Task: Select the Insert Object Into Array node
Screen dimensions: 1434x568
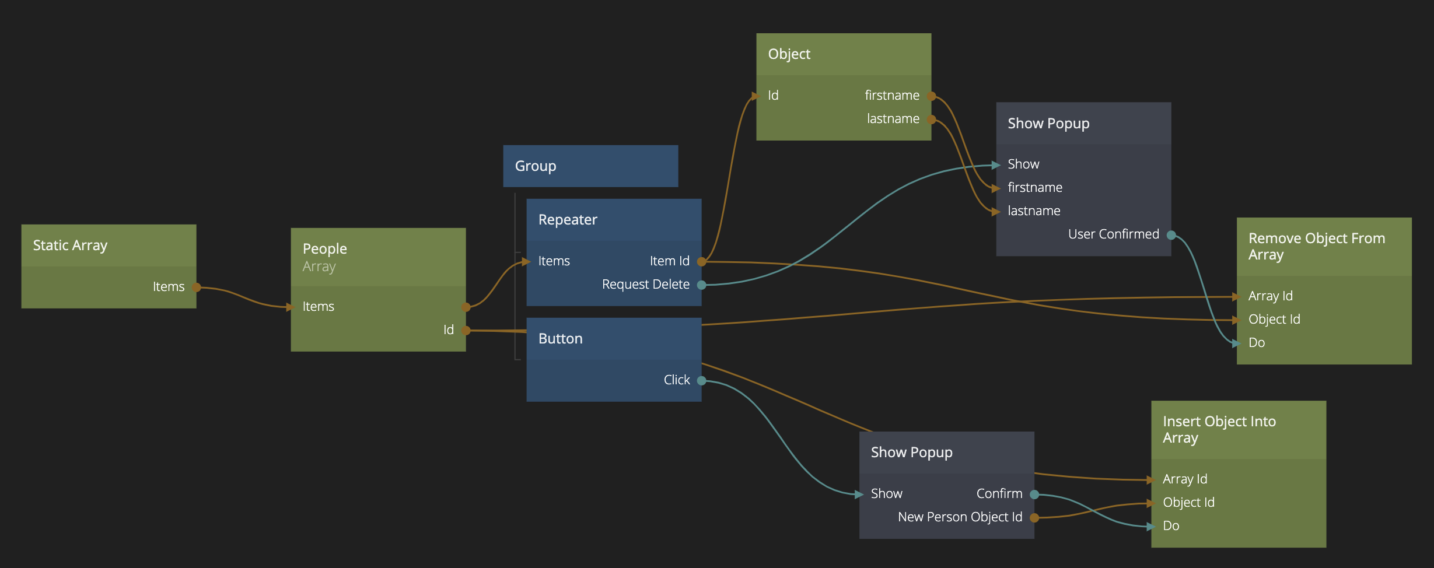Action: [1238, 430]
